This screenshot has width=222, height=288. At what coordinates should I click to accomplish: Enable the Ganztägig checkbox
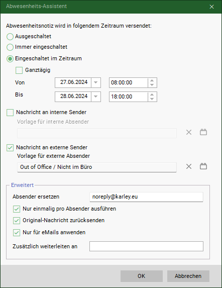[x=19, y=70]
